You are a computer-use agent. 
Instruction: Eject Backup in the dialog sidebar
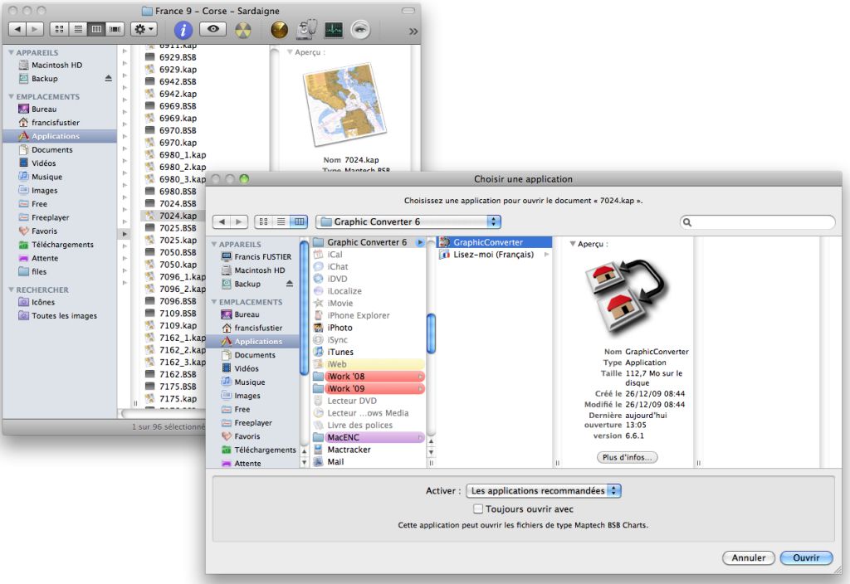(290, 284)
